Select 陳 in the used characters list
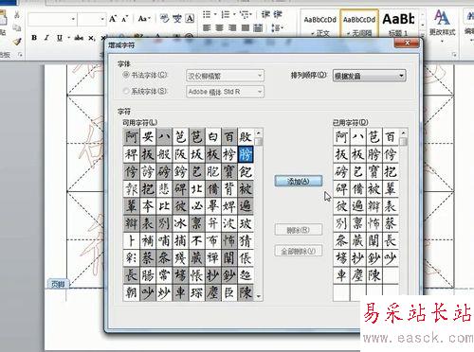 pyautogui.click(x=374, y=275)
